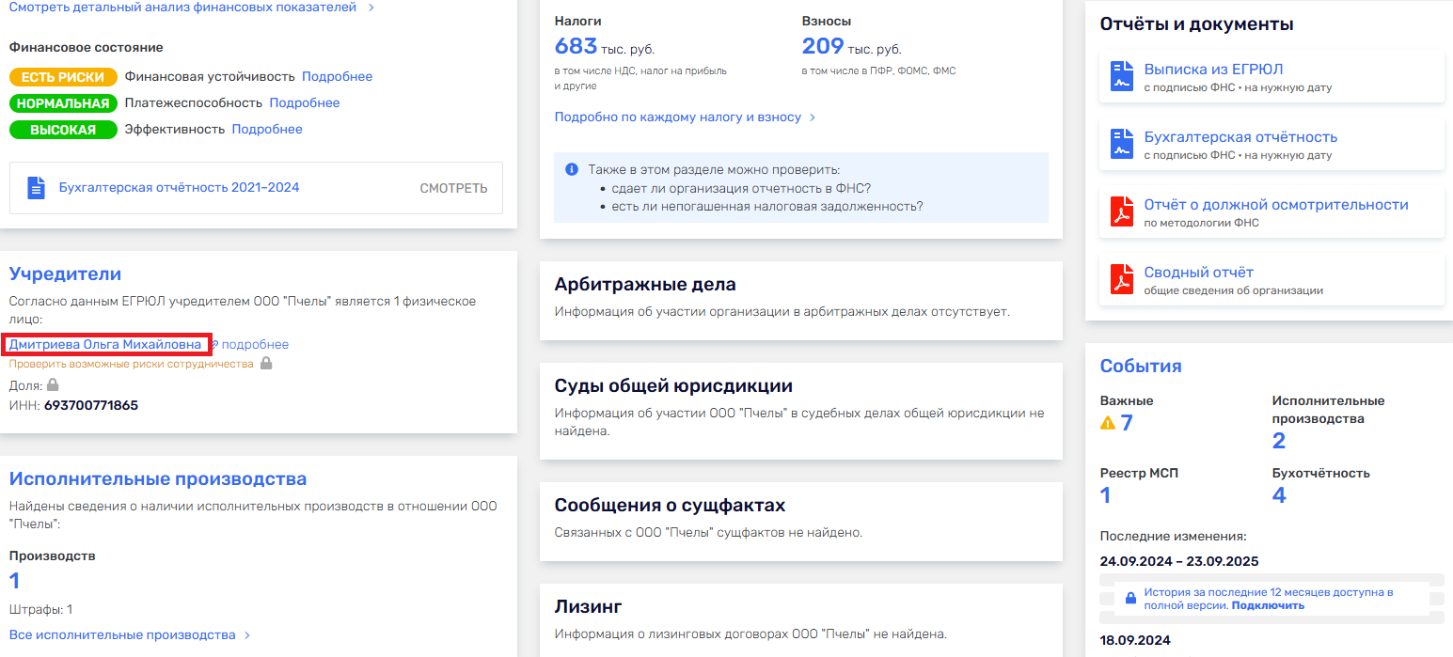1453x657 pixels.
Task: Click date range 24.09.2024 – 23.09.2025
Action: pyautogui.click(x=1179, y=562)
